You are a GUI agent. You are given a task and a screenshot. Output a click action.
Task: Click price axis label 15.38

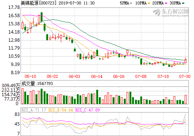14,24
